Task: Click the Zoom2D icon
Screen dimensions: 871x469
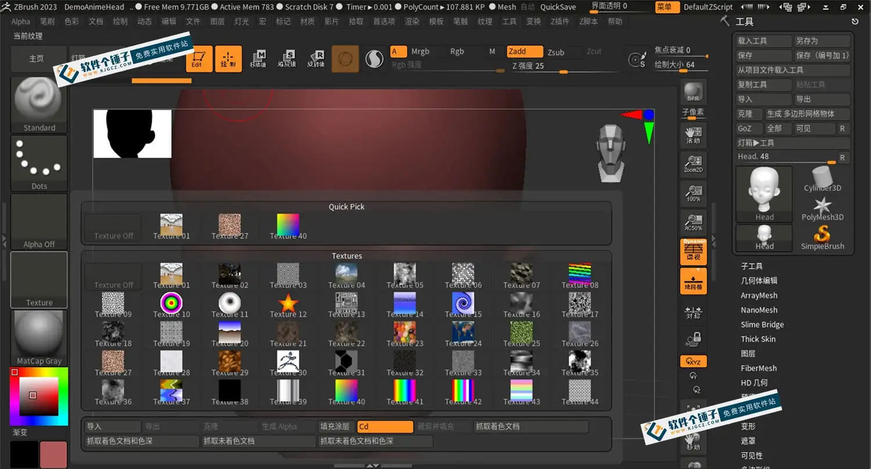Action: click(693, 164)
